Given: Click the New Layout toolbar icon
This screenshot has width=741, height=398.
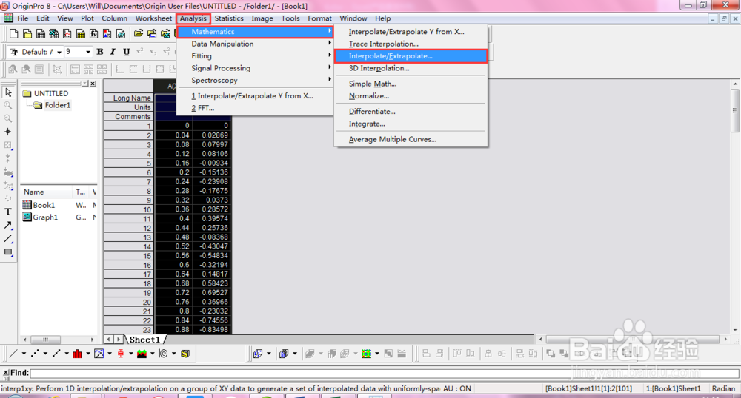Looking at the screenshot, I should pyautogui.click(x=107, y=33).
